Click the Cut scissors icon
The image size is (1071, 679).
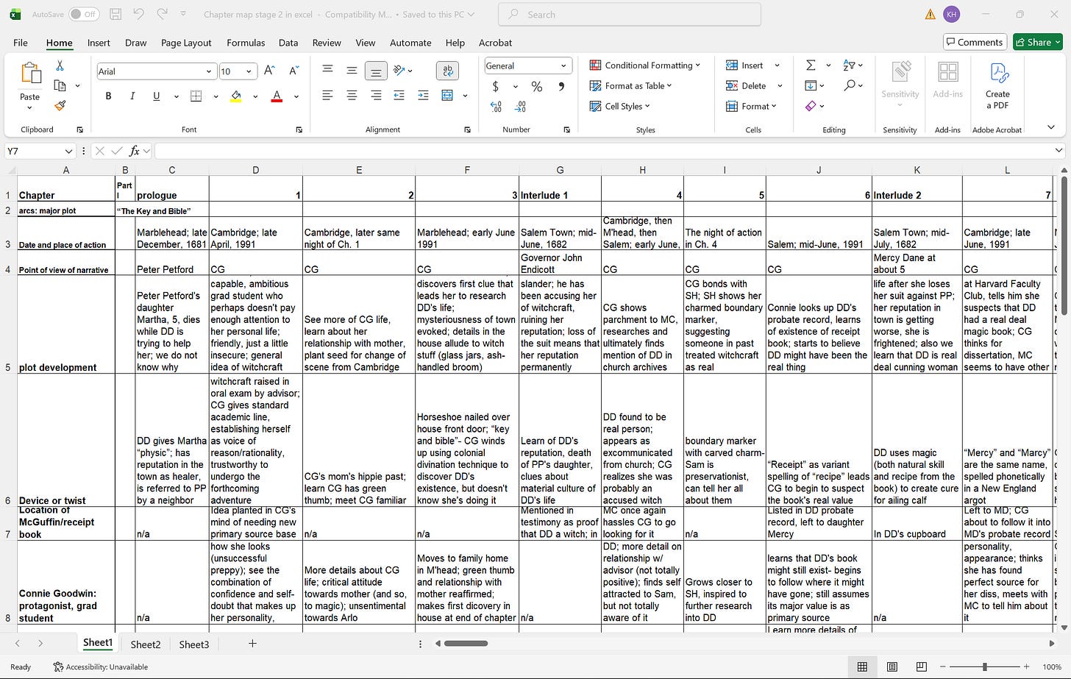pos(60,65)
